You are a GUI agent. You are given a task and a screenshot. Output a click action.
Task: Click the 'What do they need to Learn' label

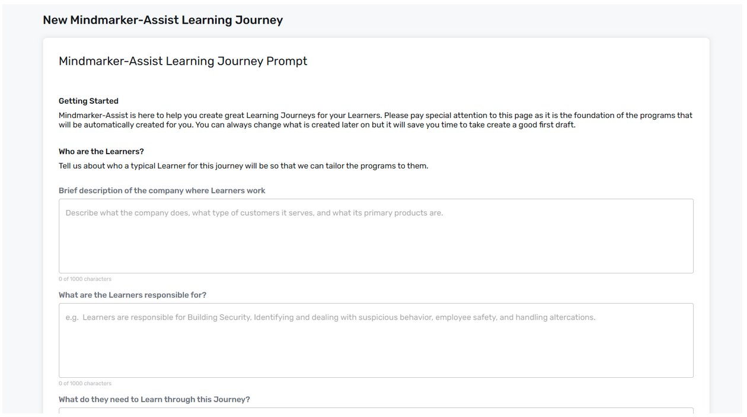pos(154,399)
